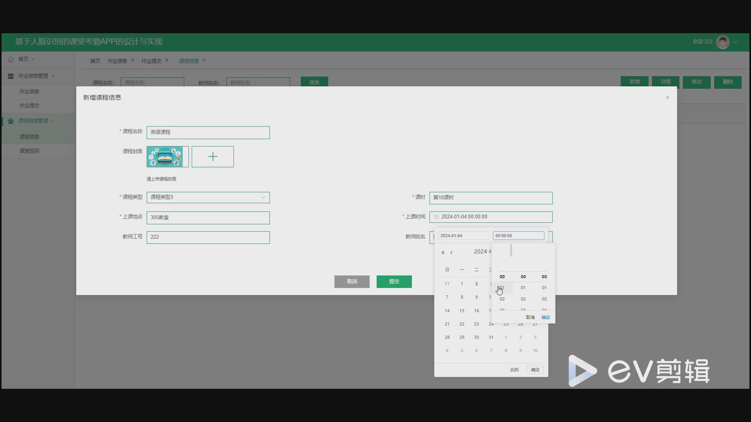Image resolution: width=751 pixels, height=422 pixels.
Task: Switch to the 首页 tab
Action: click(x=95, y=61)
